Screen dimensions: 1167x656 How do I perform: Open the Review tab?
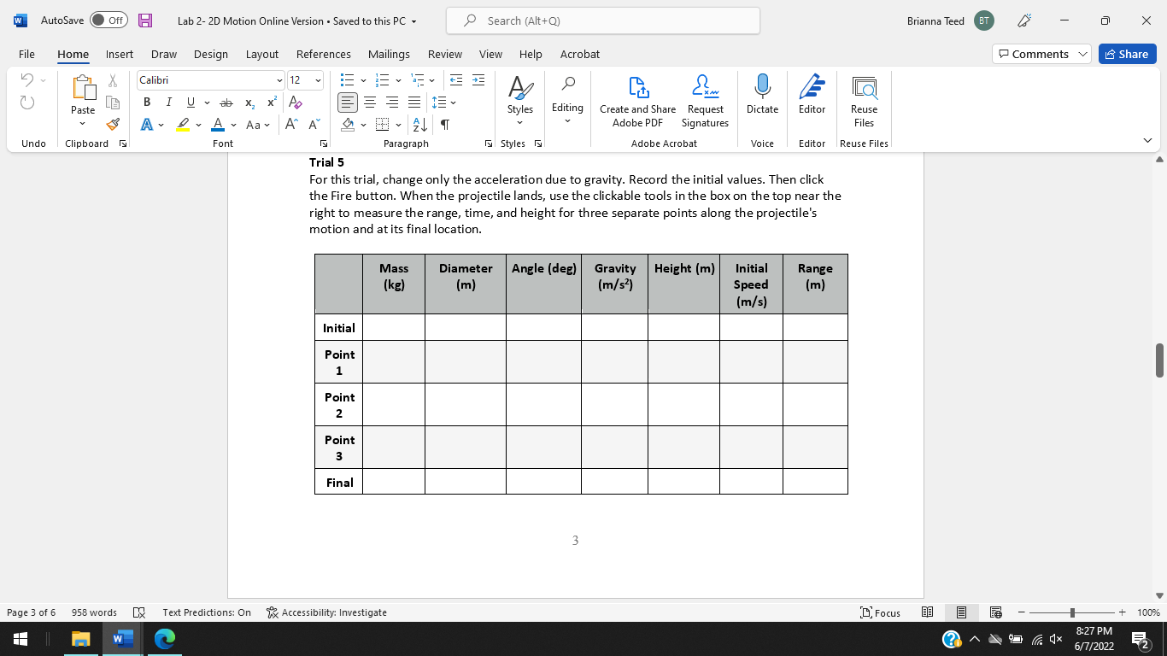[444, 54]
